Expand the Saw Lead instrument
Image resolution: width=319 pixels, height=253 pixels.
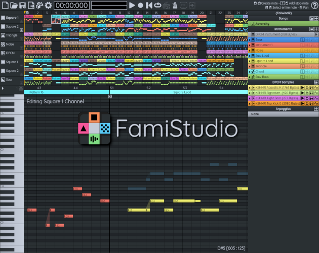click(x=250, y=56)
